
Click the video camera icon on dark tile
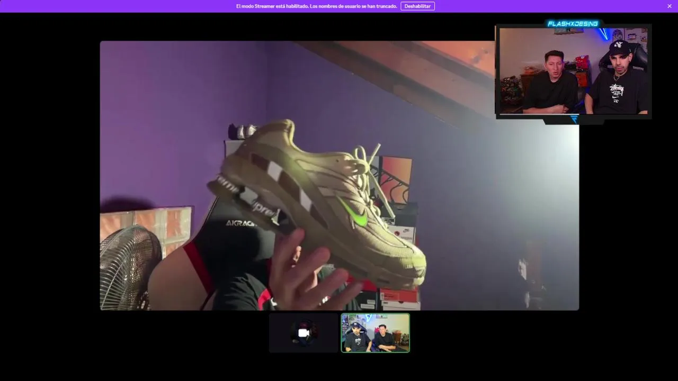(x=304, y=333)
